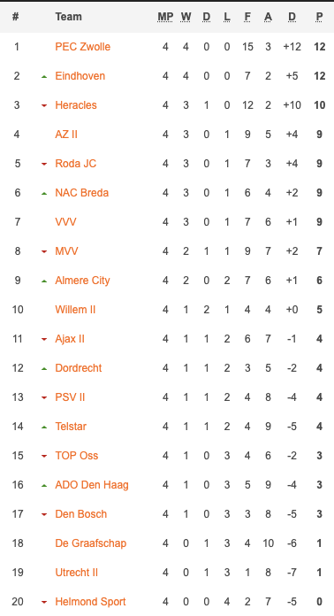Click the MP column header
This screenshot has width=334, height=616.
165,17
